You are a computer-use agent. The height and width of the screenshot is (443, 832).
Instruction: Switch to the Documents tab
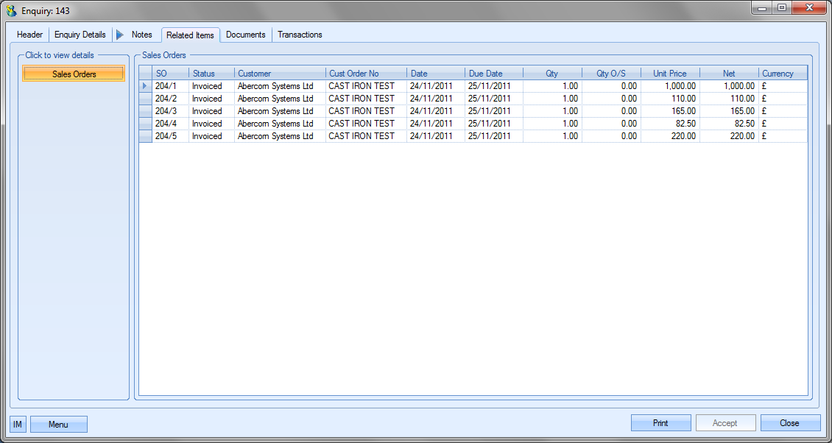246,35
